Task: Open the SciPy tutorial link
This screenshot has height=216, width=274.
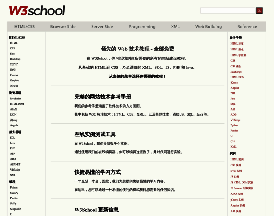Action: pos(13,204)
